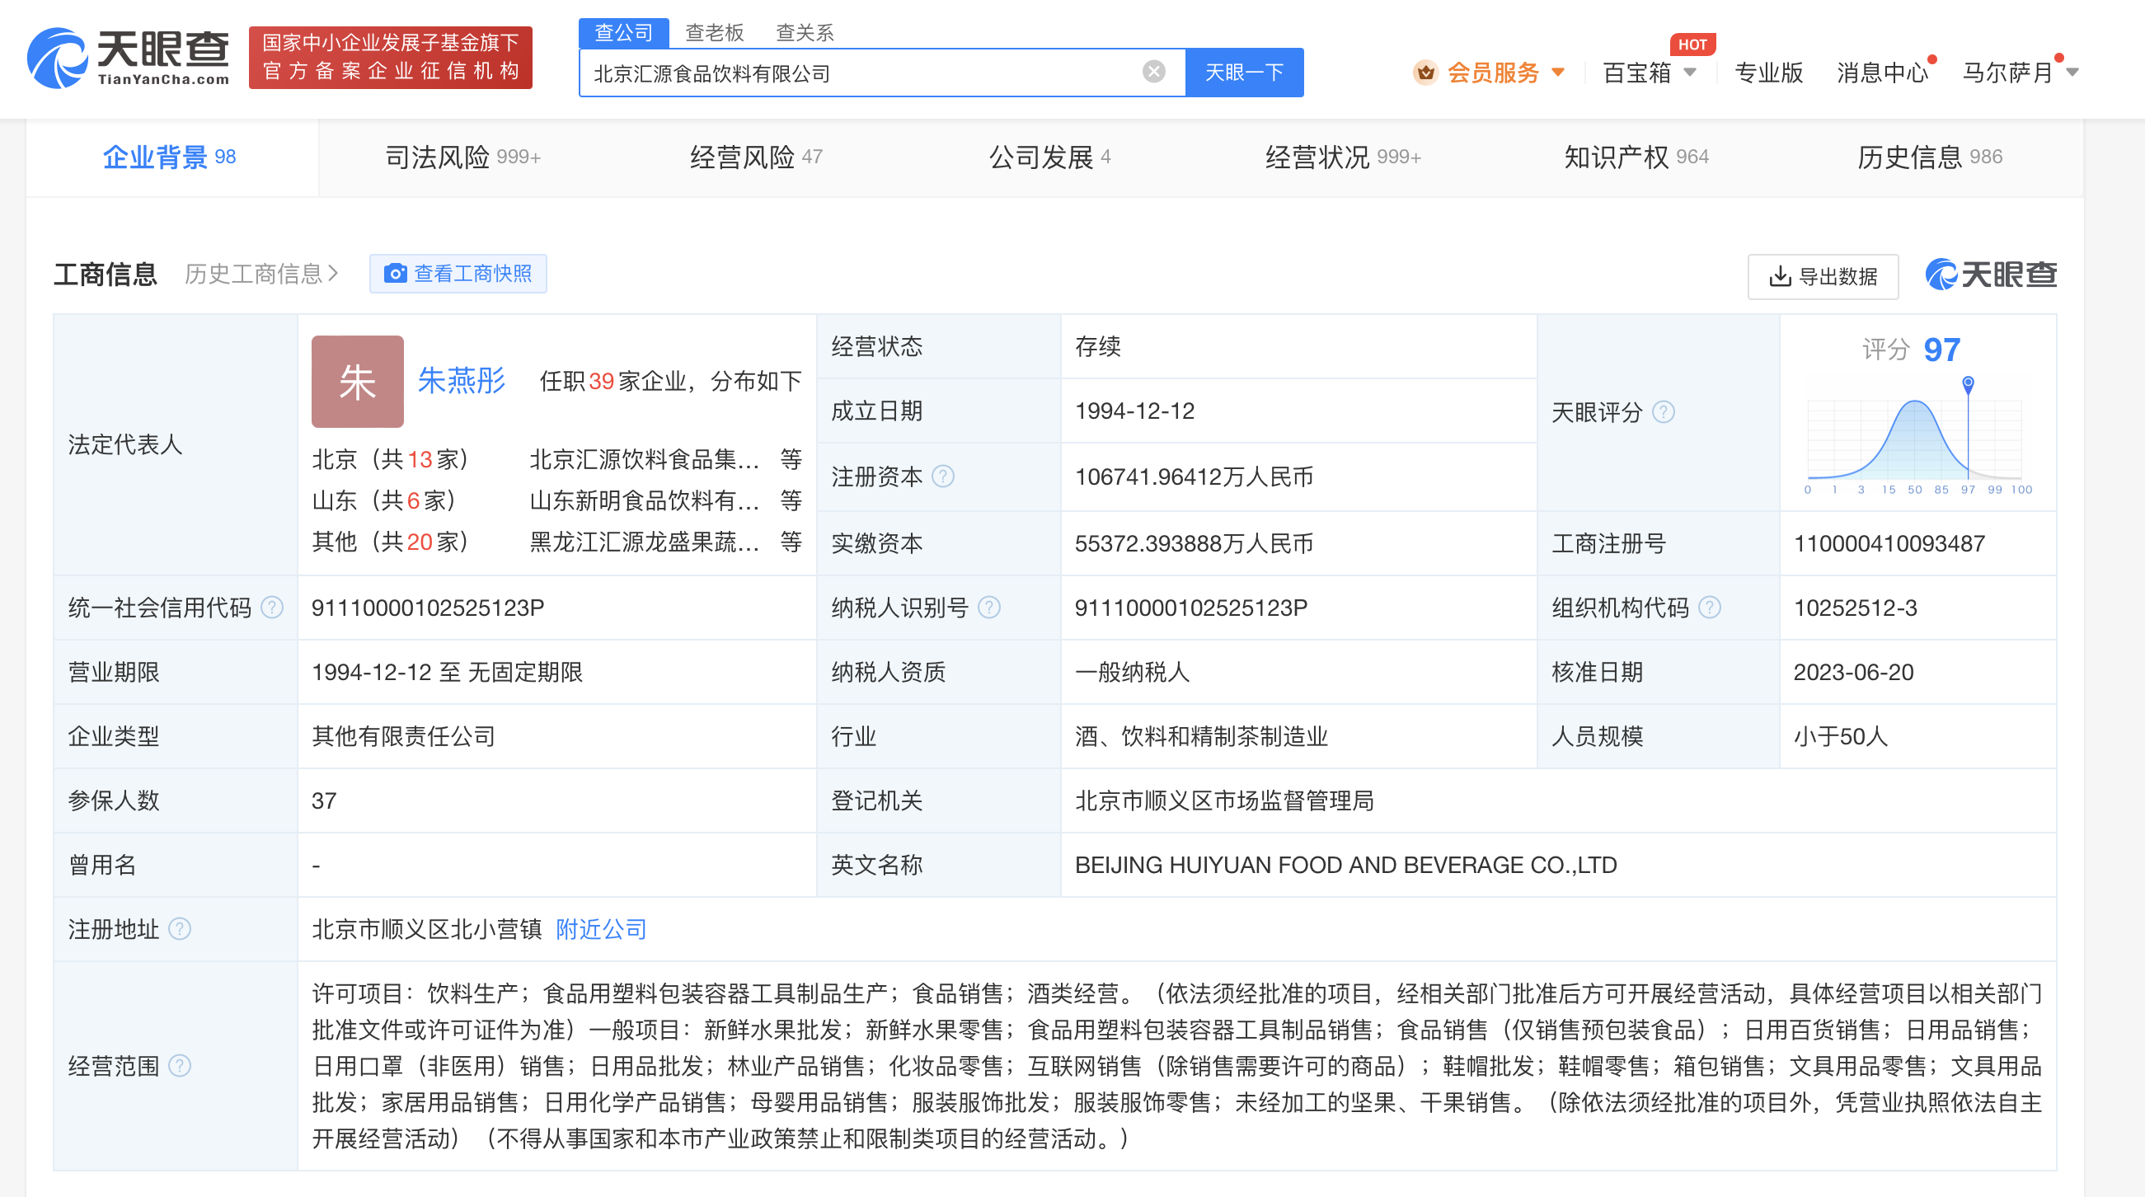Switch to 知识产权 tab
This screenshot has height=1197, width=2145.
[1636, 157]
